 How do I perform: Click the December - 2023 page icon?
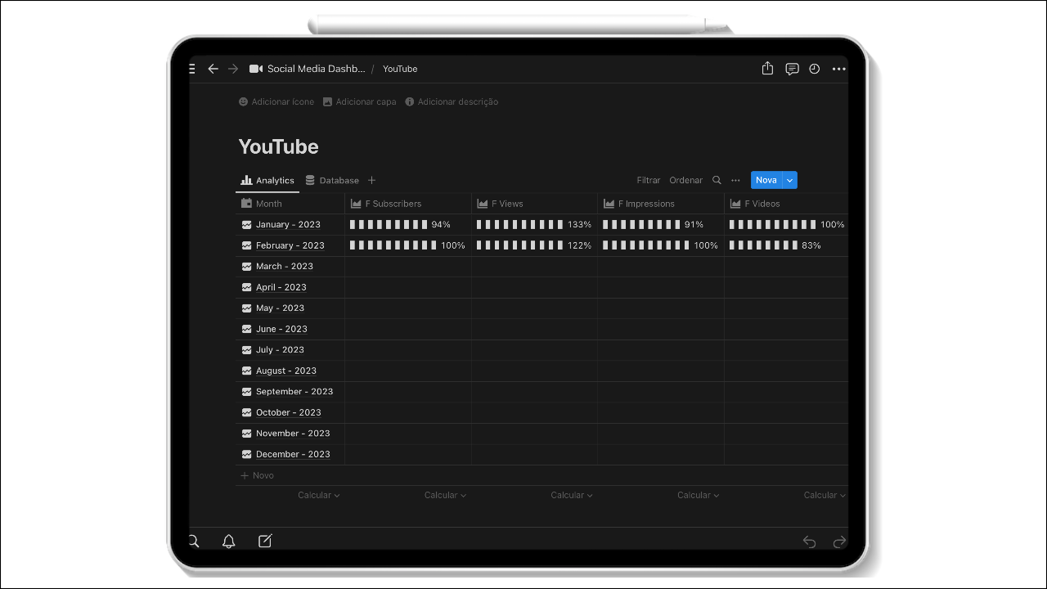246,454
